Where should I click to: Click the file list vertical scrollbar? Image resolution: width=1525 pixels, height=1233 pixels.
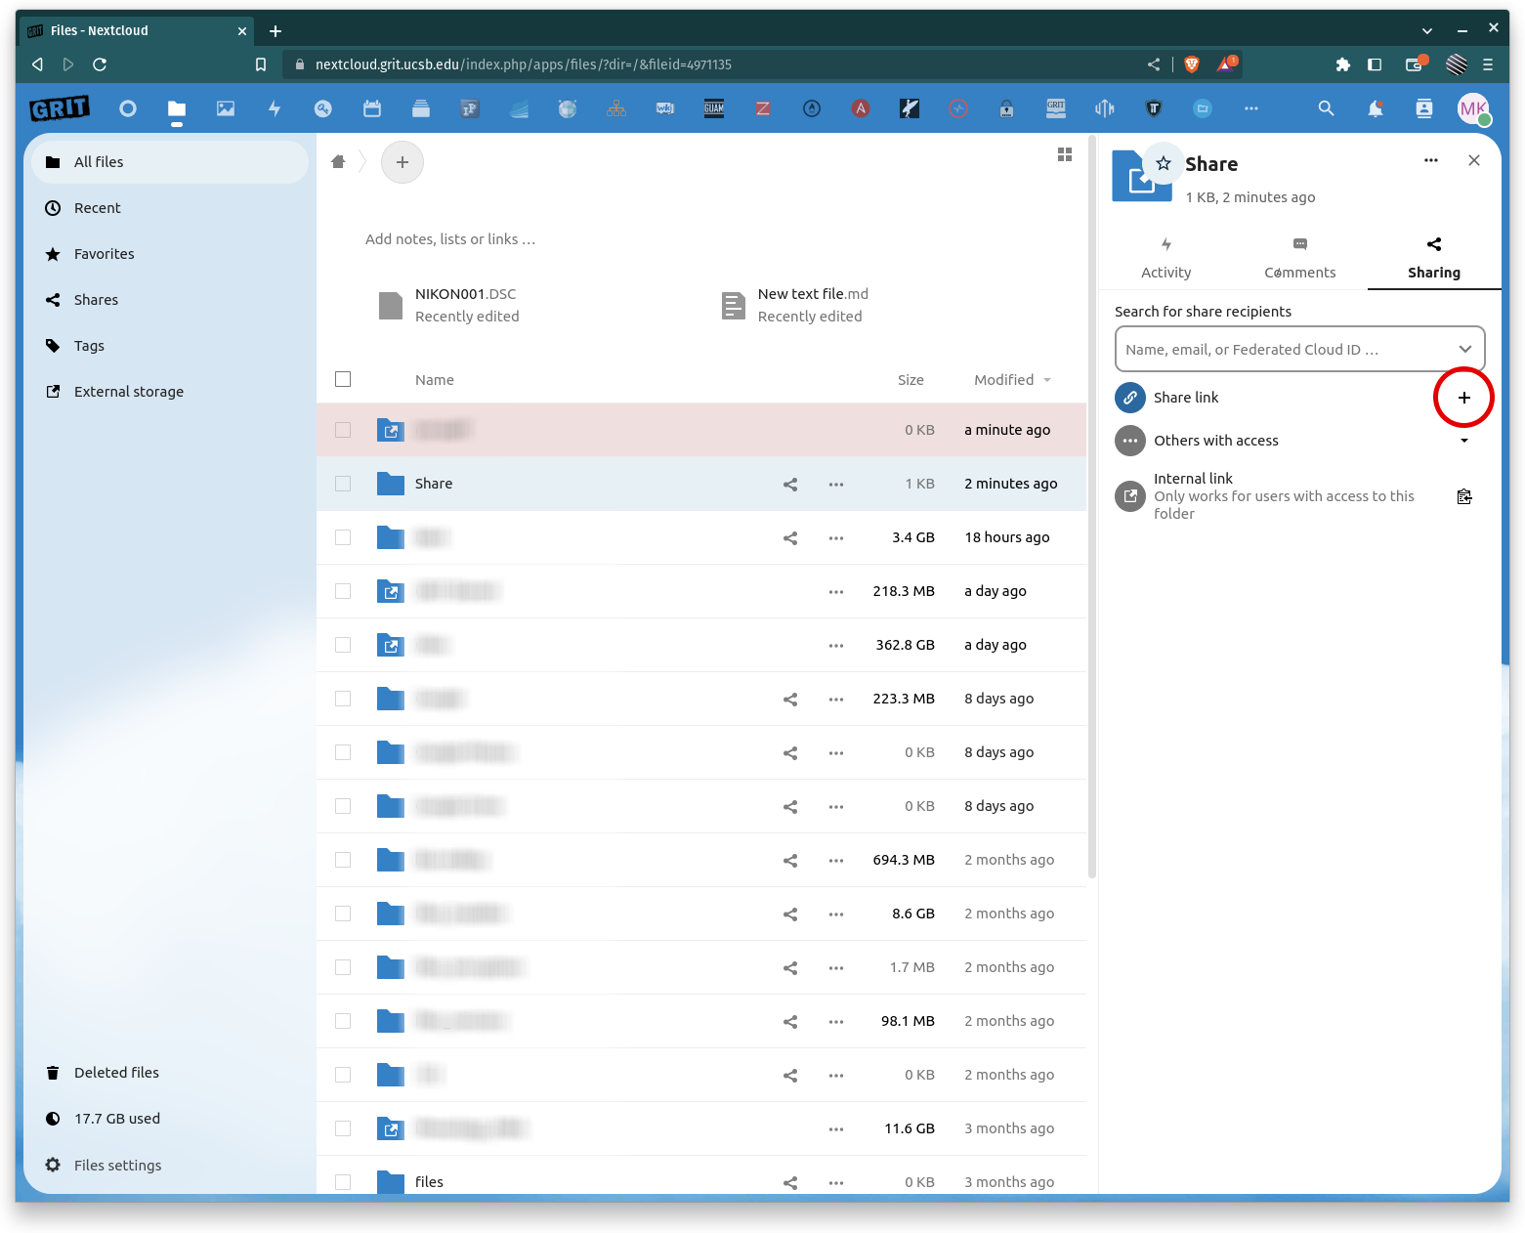(x=1092, y=508)
